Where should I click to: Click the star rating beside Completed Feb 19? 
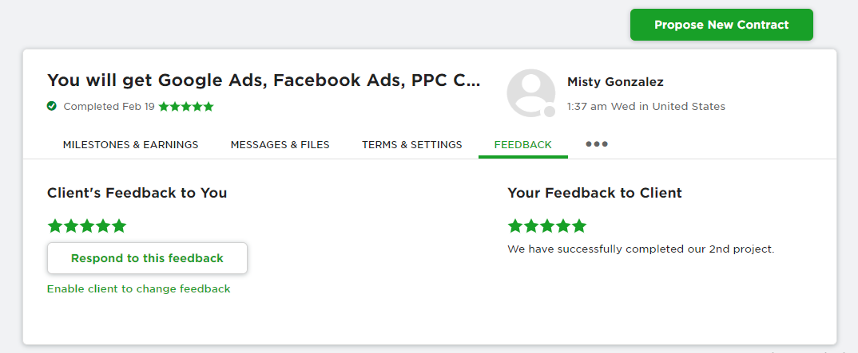click(186, 106)
